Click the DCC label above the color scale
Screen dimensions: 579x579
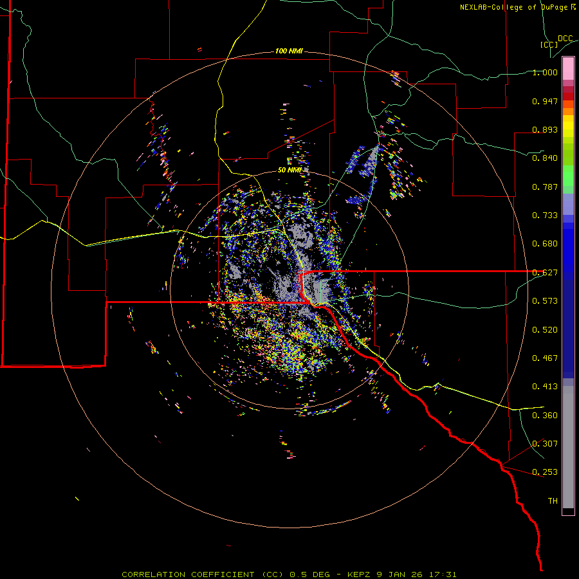coord(565,39)
